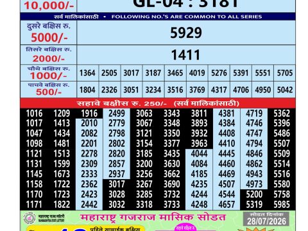The image size is (308, 231).
Task: Click sixth prize number 3343
Action: (172, 114)
